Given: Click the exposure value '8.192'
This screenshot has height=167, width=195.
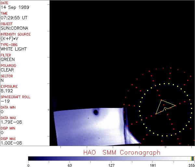Looking at the screenshot, I should [6, 91].
